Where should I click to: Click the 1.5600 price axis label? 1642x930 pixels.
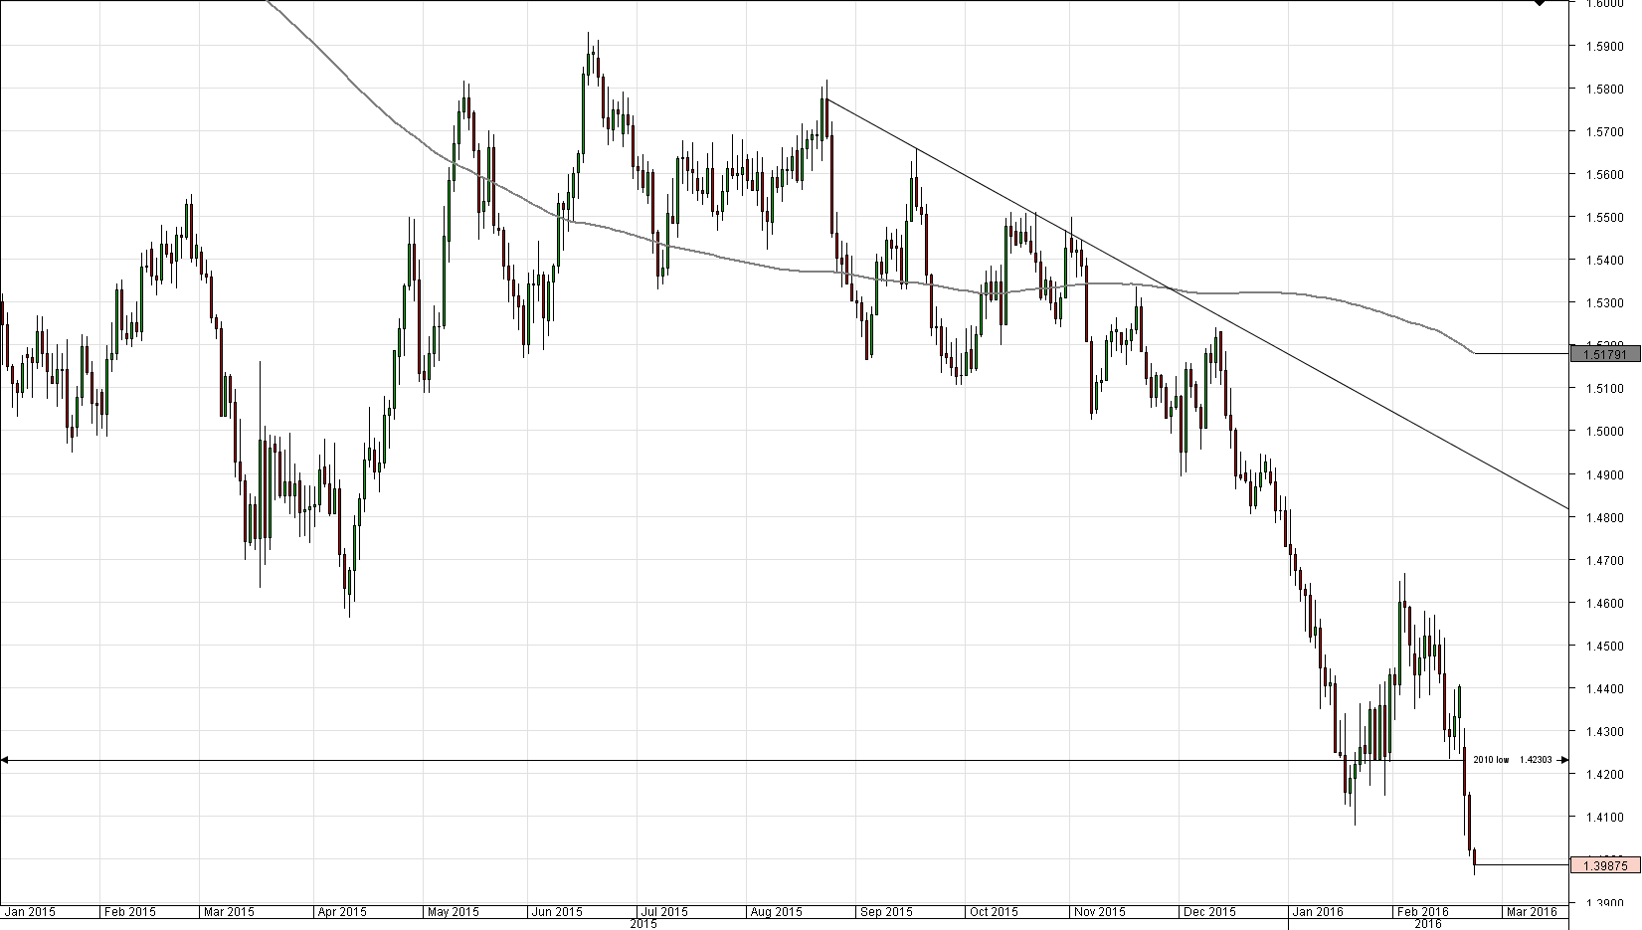(x=1606, y=174)
